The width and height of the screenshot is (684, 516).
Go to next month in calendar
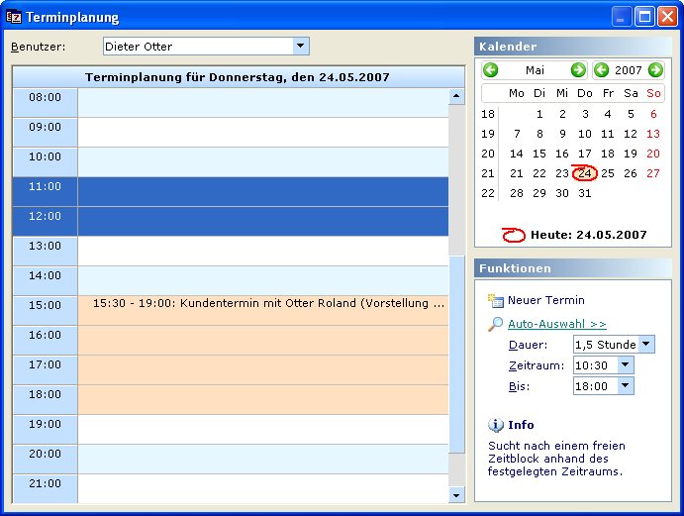(x=578, y=70)
